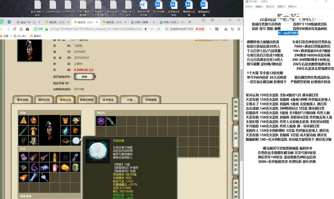Click price ¥2688.00 text
This screenshot has width=334, height=199.
(84, 70)
